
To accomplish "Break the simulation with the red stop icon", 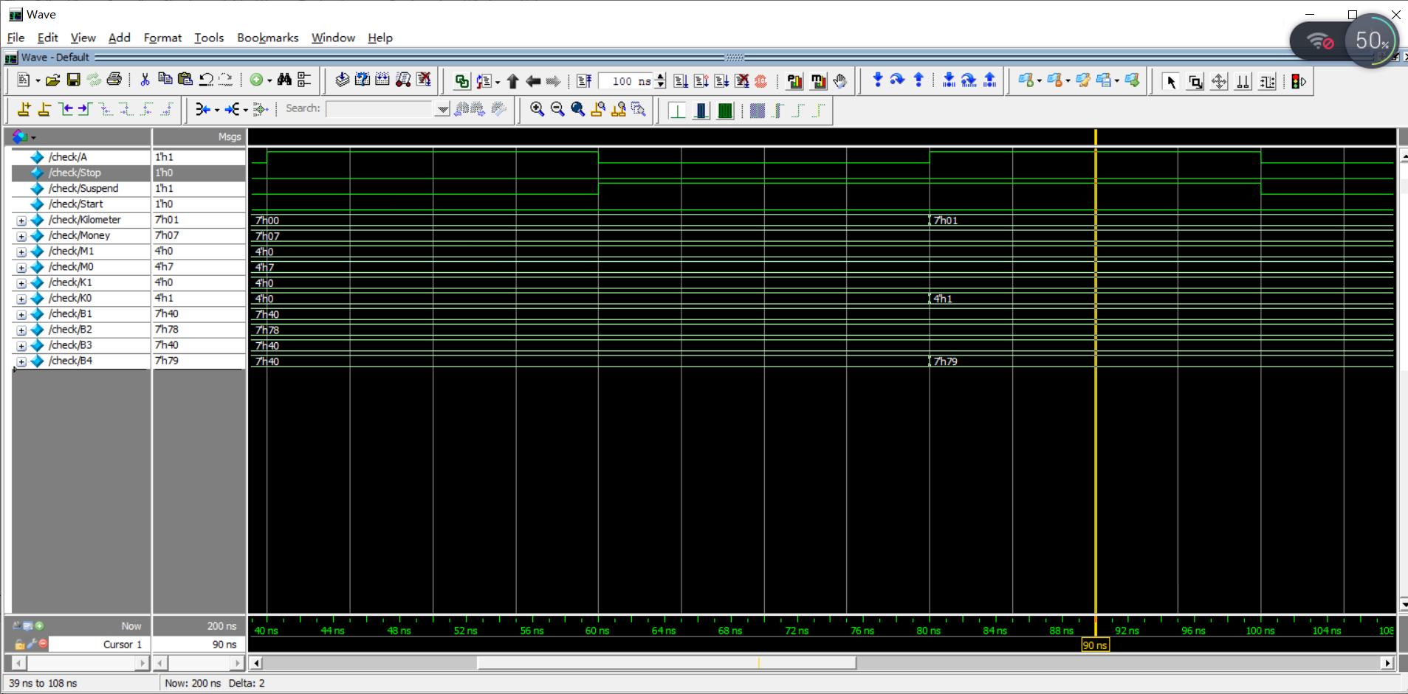I will pos(761,81).
